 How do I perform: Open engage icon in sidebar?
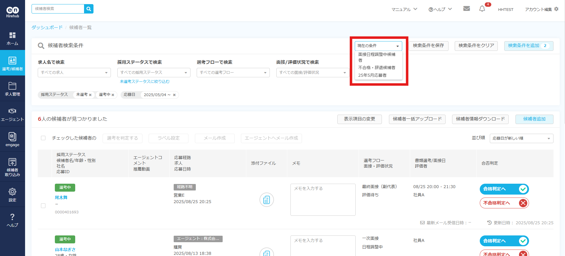[x=12, y=139]
